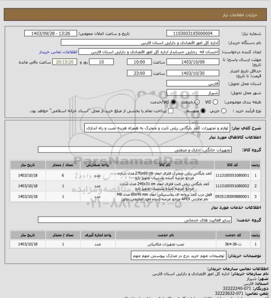This screenshot has width=271, height=298.
Task: Select the کالا/خدمت radio button
Action: (173, 102)
